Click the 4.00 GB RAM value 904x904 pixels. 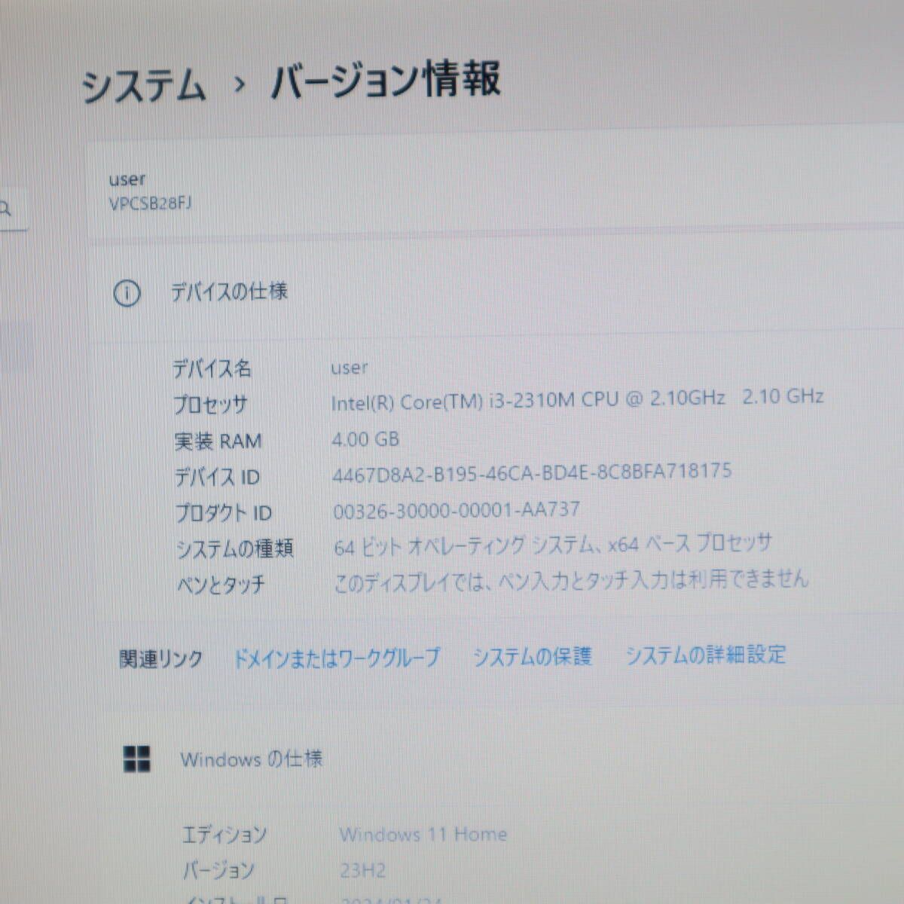pyautogui.click(x=365, y=438)
